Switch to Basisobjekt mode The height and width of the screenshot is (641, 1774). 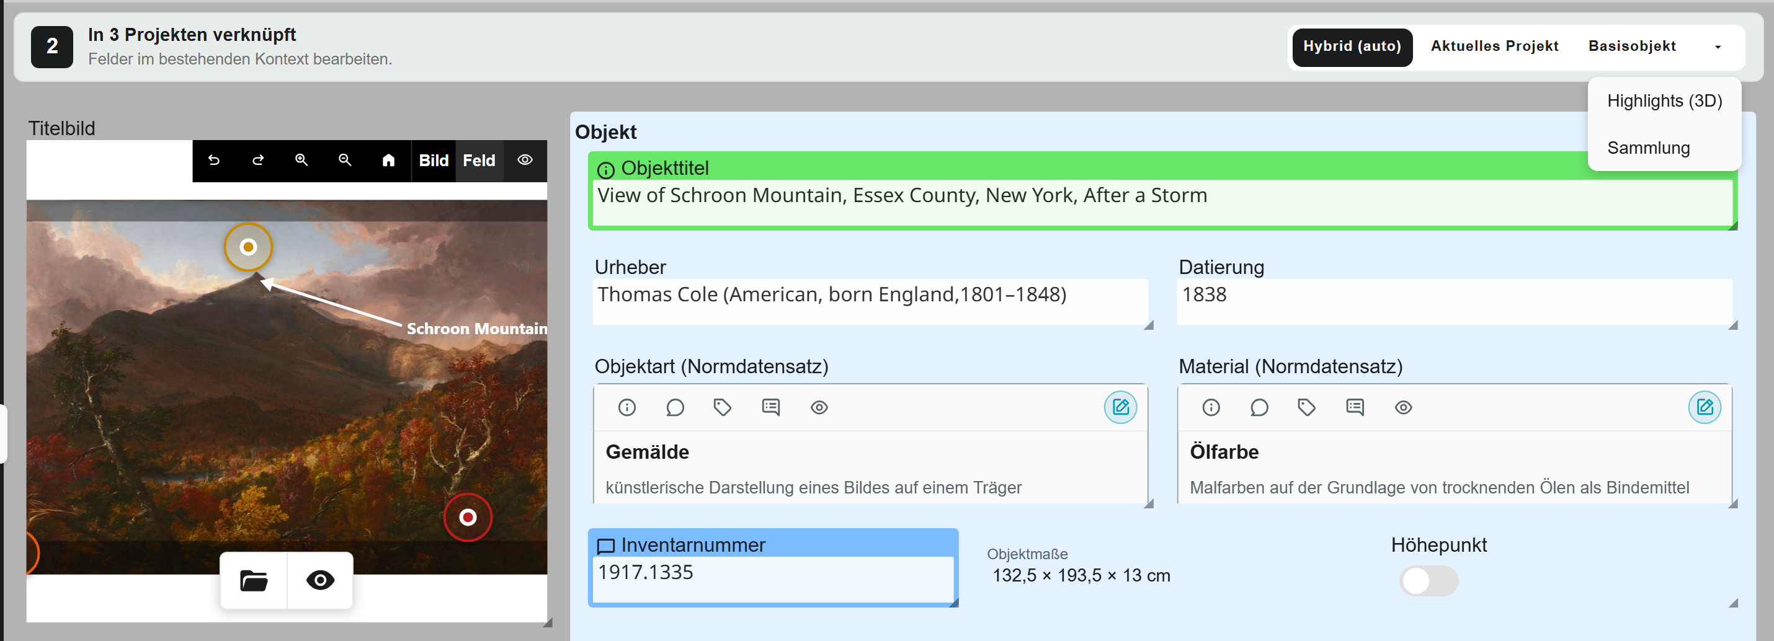(1631, 47)
